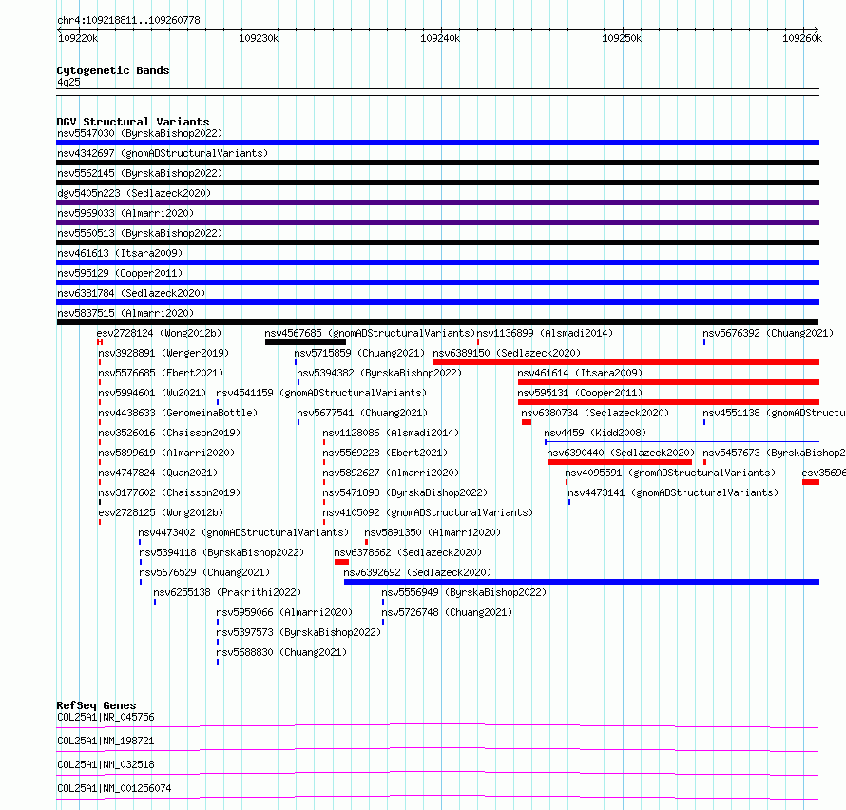Select nsv5397573 (ByrskaBishop2022) label

[x=298, y=632]
